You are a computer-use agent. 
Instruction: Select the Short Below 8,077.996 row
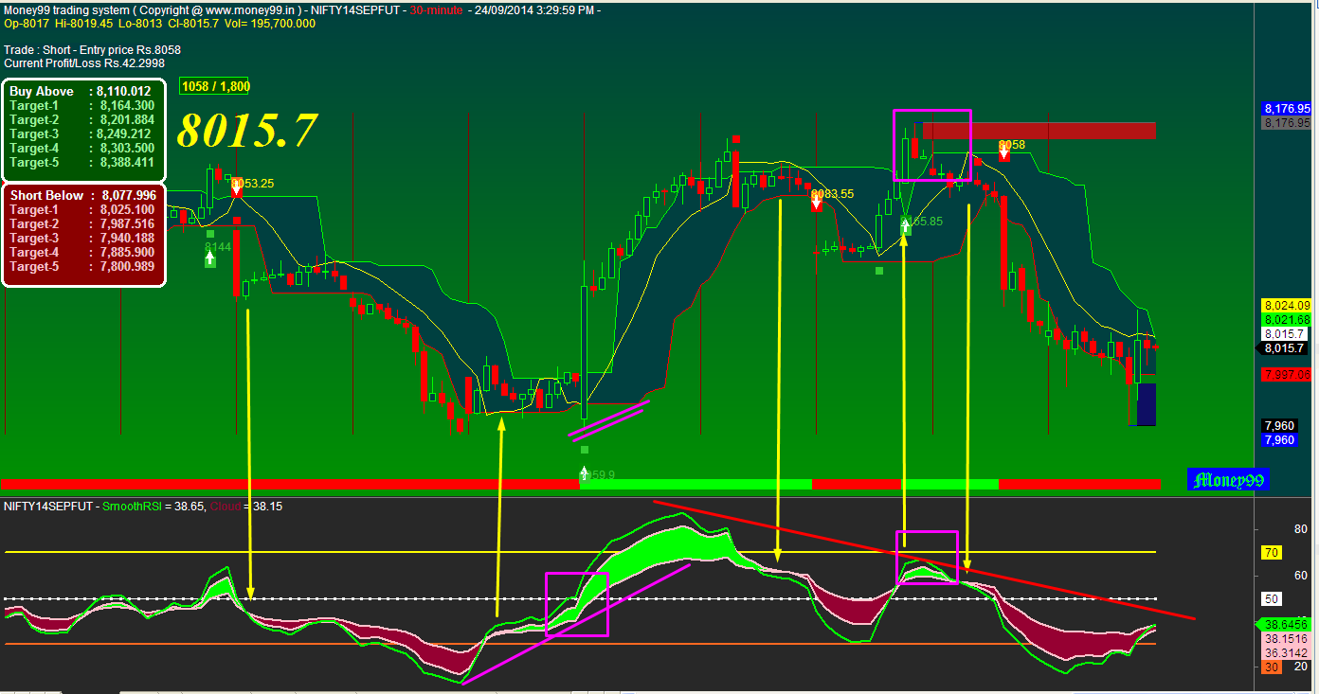83,196
